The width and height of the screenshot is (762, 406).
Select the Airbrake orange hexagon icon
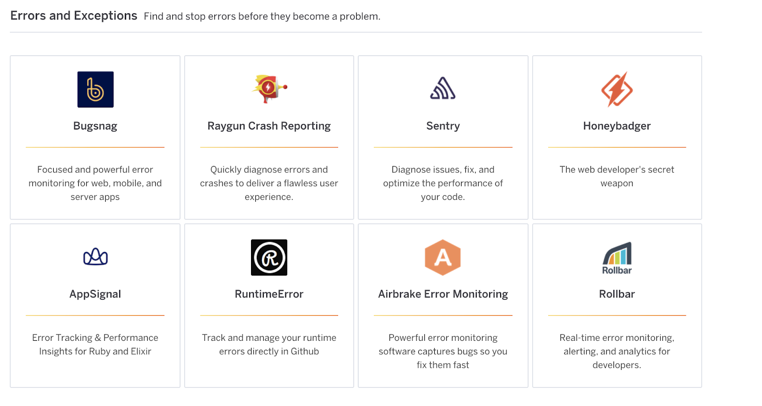(x=443, y=257)
